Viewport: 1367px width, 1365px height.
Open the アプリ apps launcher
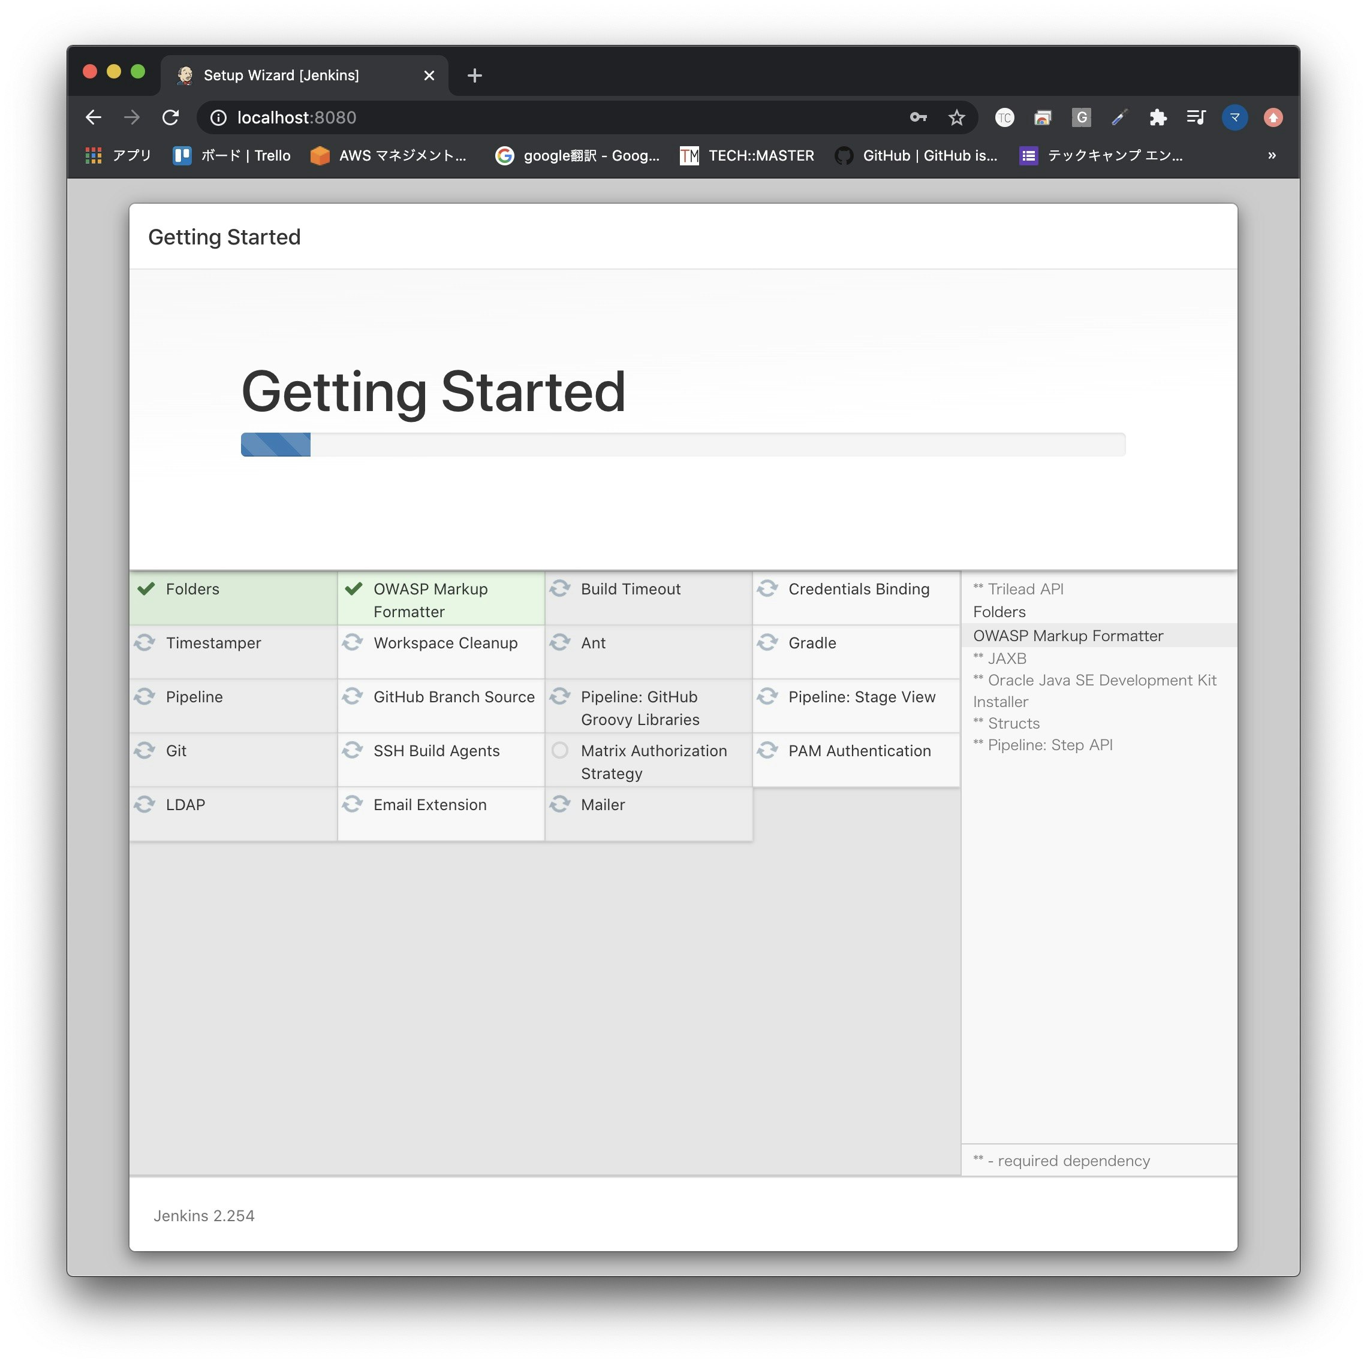tap(118, 156)
